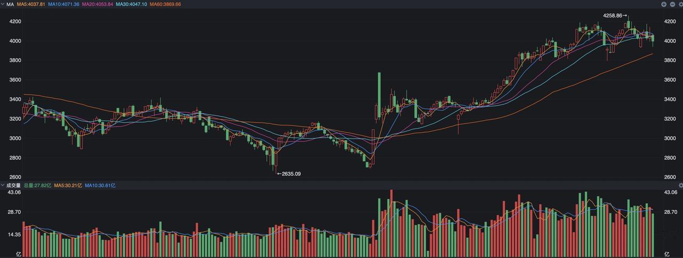
Task: Click the volume MA5:30.21亿 legend
Action: point(68,186)
